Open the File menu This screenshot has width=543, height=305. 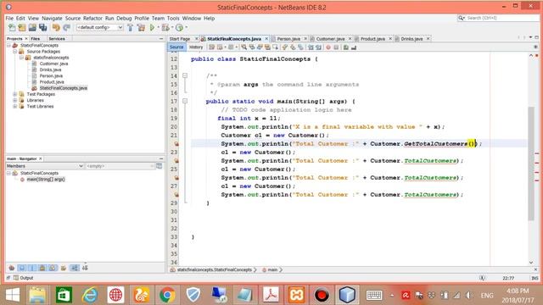9,18
